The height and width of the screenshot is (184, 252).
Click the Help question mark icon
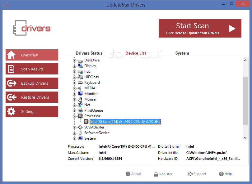(x=221, y=174)
